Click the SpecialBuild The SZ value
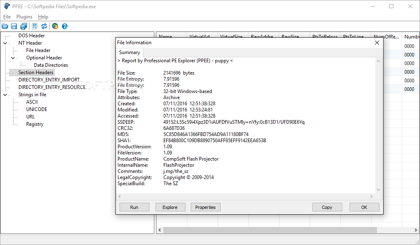Viewport: 420px width, 245px height. (x=171, y=184)
